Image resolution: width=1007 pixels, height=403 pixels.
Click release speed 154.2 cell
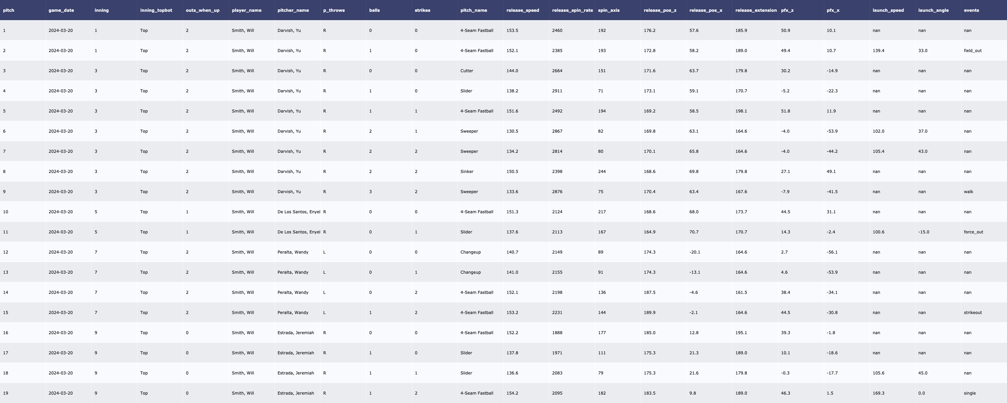(512, 393)
